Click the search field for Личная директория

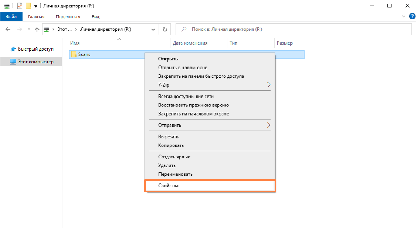(x=296, y=30)
